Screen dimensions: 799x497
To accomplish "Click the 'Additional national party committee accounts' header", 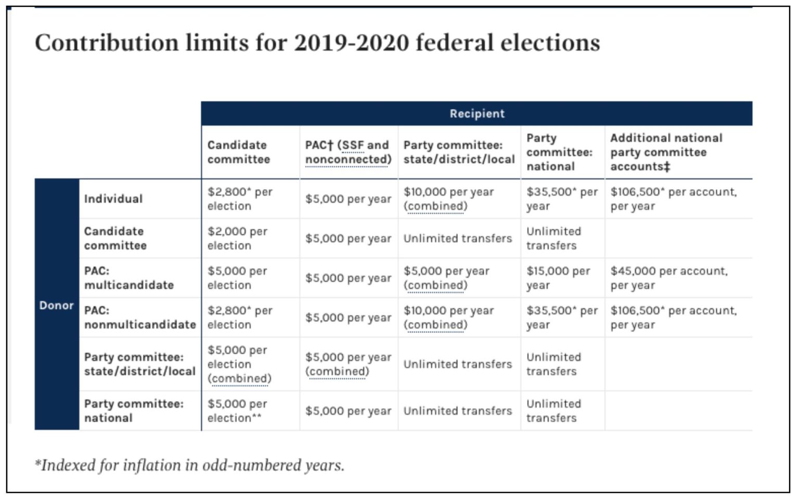I will tap(666, 152).
